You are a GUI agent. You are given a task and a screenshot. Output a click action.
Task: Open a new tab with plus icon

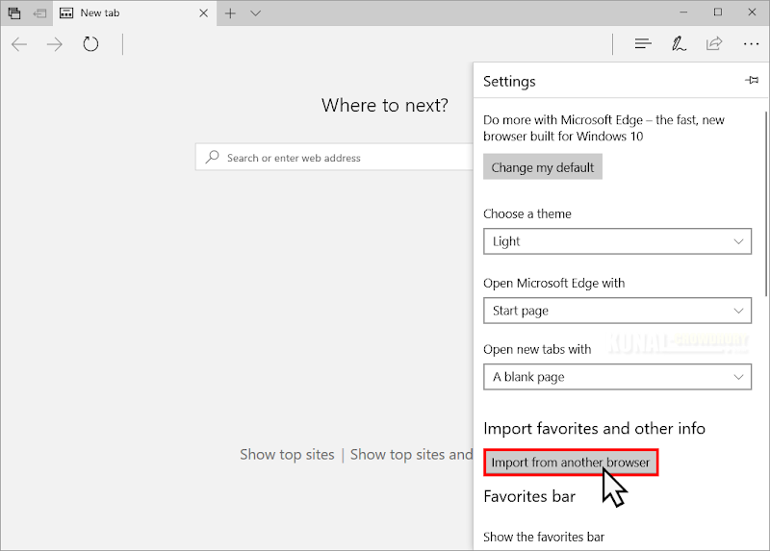click(x=230, y=13)
